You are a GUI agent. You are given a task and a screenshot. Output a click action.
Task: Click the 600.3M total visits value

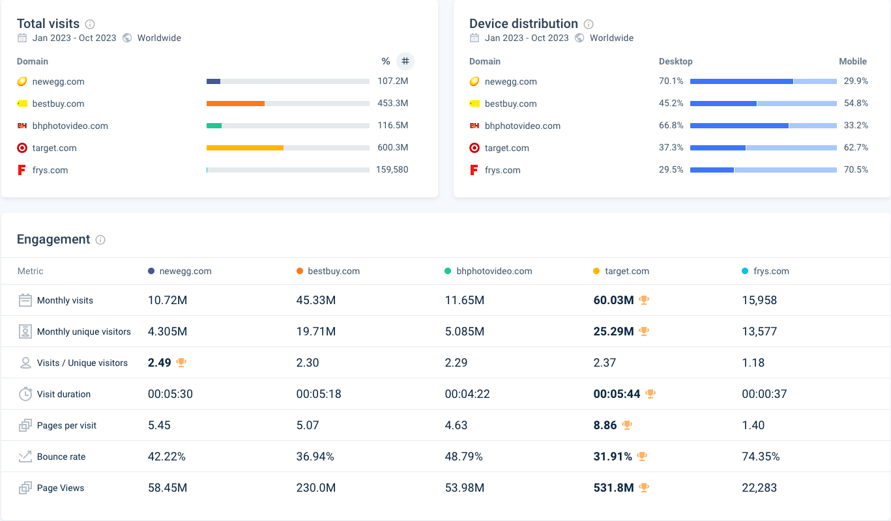(x=393, y=148)
